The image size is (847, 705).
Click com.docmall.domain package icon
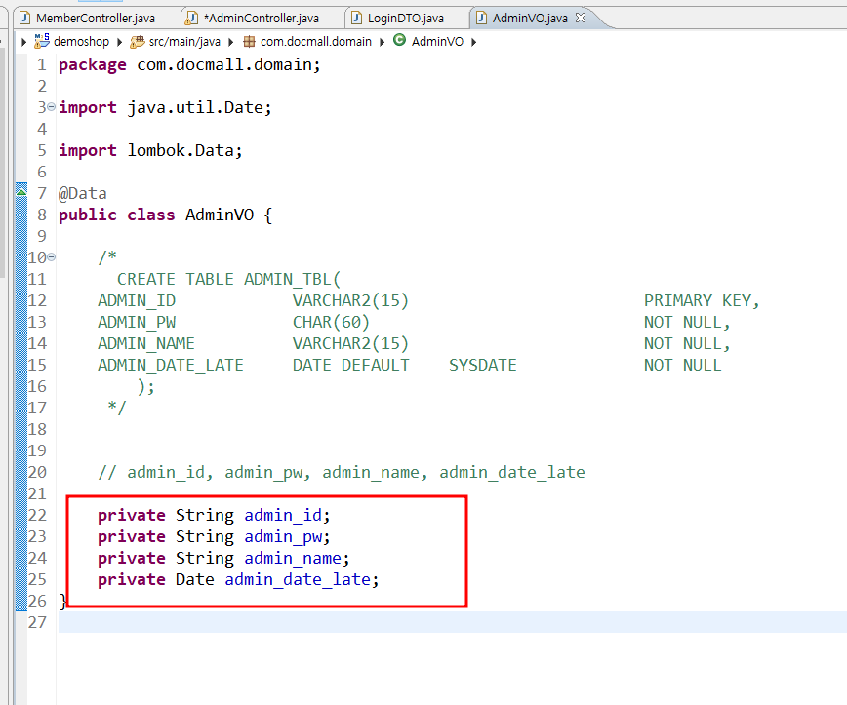point(249,42)
